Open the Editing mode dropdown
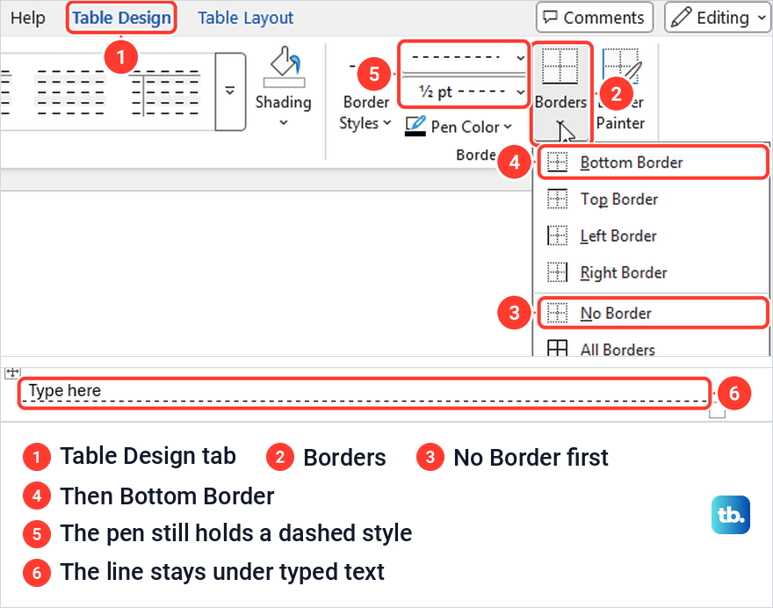Screen dimensions: 773x608 pos(718,18)
